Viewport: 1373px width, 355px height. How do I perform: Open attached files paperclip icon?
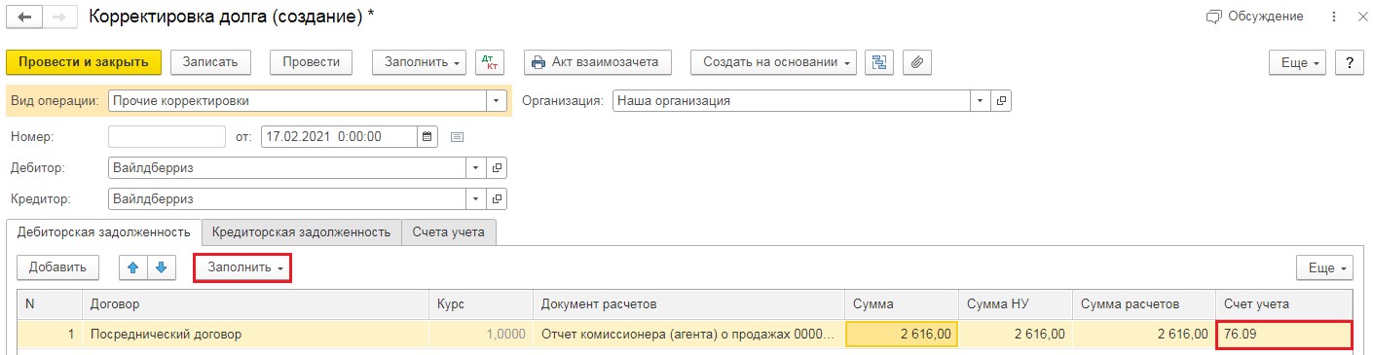[x=917, y=62]
